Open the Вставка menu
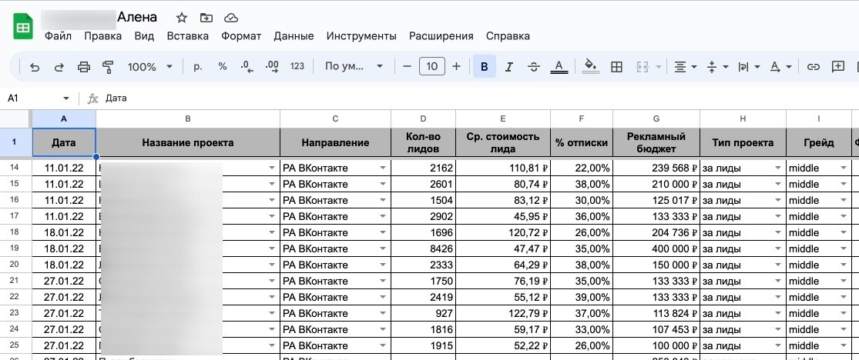 tap(188, 36)
